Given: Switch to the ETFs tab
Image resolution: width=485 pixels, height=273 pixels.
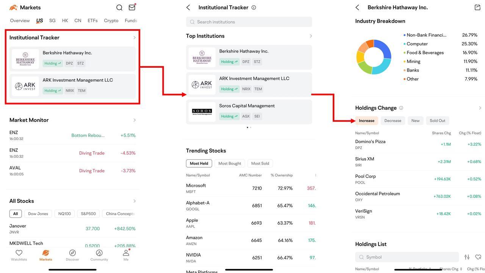Looking at the screenshot, I should (x=92, y=20).
